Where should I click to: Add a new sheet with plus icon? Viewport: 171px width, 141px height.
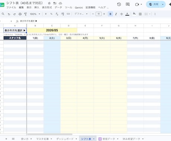pos(6,139)
